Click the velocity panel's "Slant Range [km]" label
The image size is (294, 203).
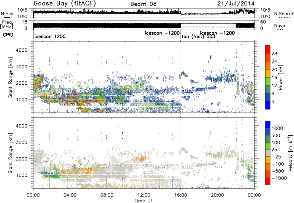coord(11,153)
